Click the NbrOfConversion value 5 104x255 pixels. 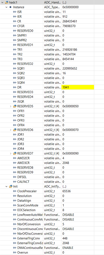(x=63, y=224)
